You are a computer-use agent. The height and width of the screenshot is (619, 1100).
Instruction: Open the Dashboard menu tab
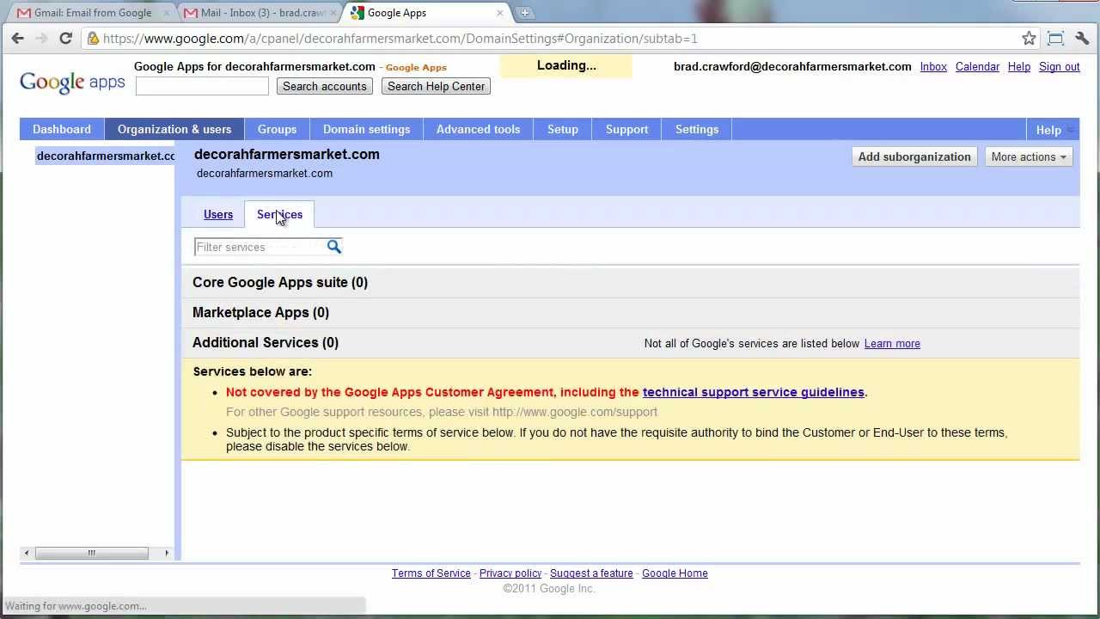coord(62,129)
